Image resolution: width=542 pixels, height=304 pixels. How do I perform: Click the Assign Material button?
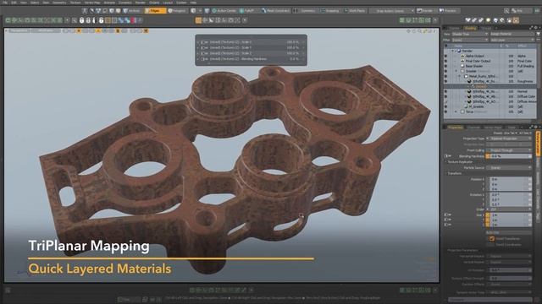point(512,34)
